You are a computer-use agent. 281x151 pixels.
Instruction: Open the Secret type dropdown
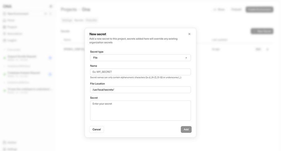140,58
